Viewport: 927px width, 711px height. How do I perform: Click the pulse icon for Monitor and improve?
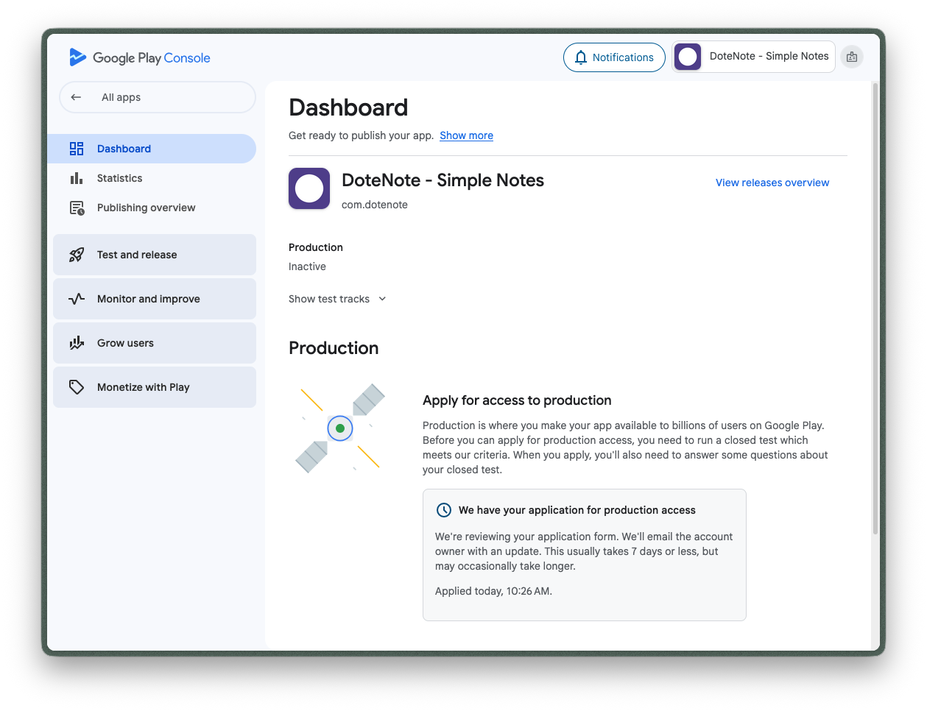[x=77, y=299]
